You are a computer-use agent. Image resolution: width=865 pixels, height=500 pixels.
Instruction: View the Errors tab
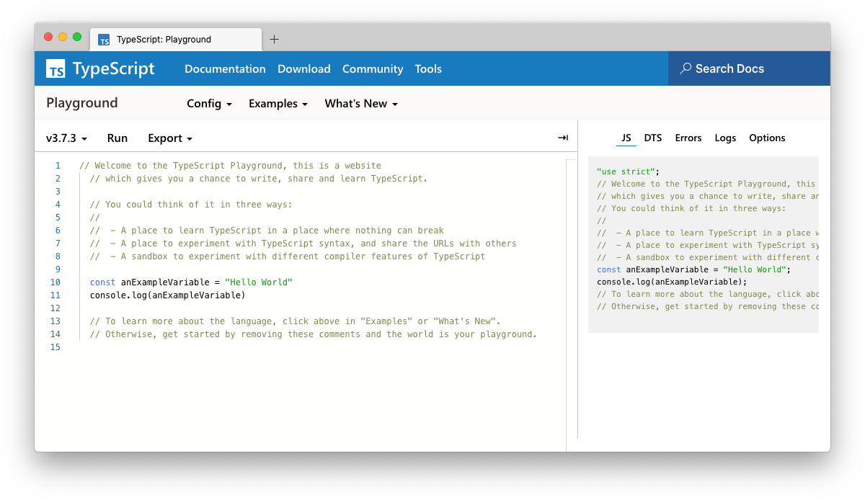pos(688,138)
